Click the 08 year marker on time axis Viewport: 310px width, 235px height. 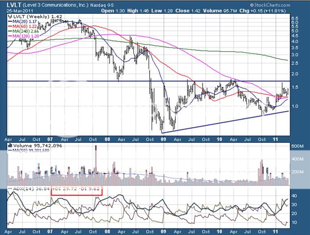pyautogui.click(x=107, y=138)
